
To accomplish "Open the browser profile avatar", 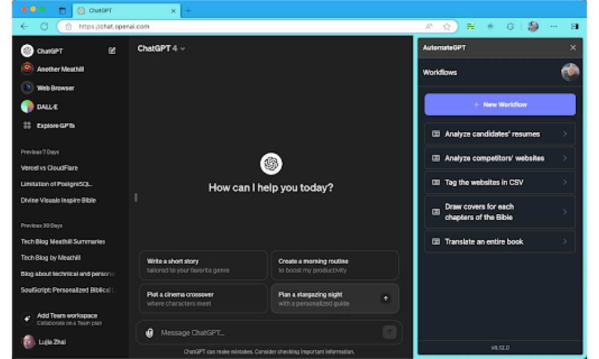I will [533, 26].
